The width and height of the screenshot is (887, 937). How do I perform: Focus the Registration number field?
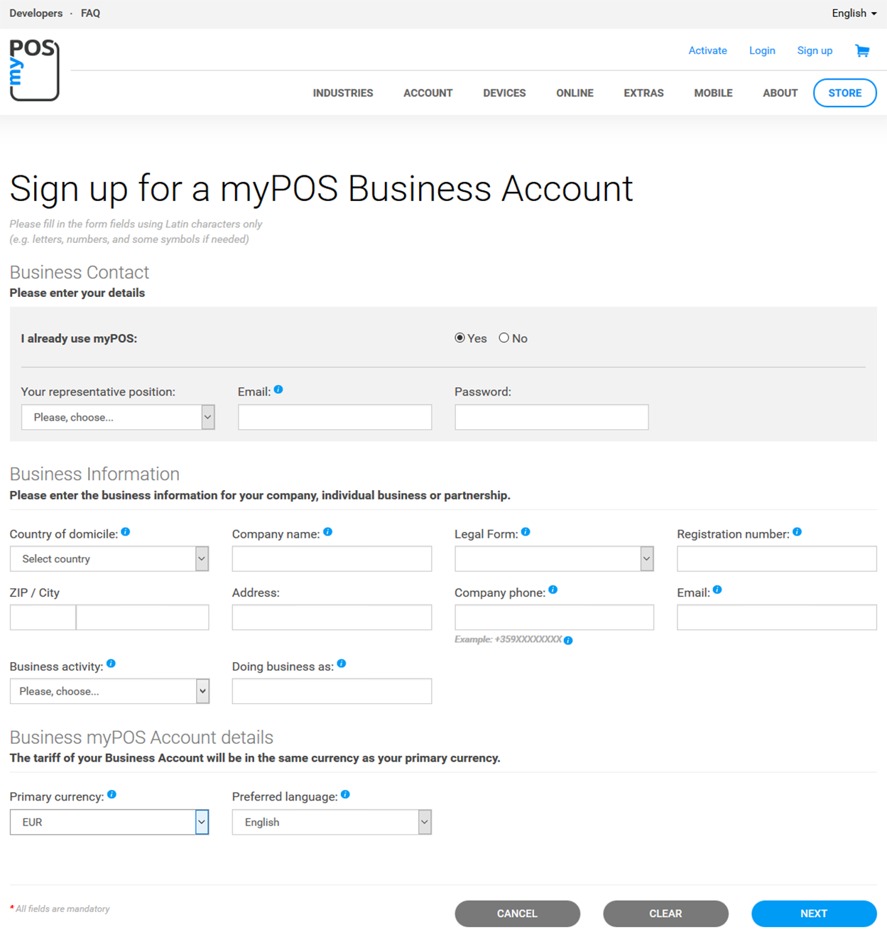click(x=777, y=558)
